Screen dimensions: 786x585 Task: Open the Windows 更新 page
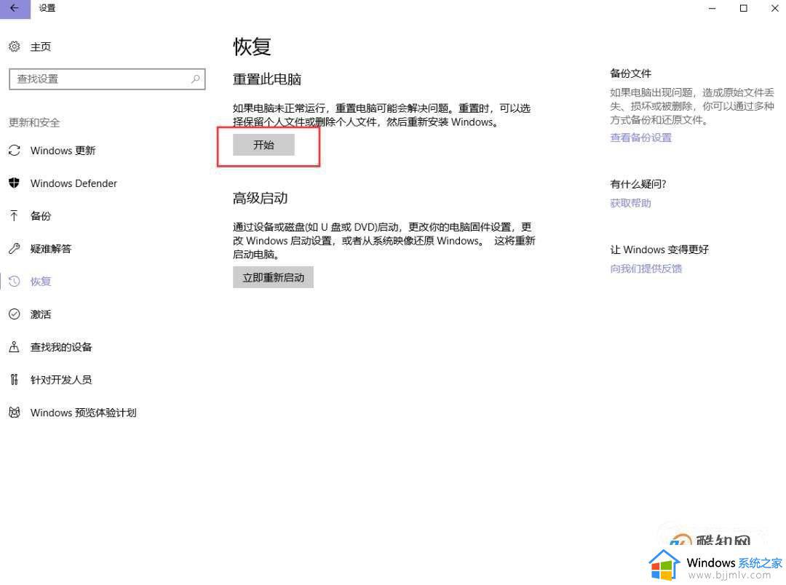click(63, 151)
